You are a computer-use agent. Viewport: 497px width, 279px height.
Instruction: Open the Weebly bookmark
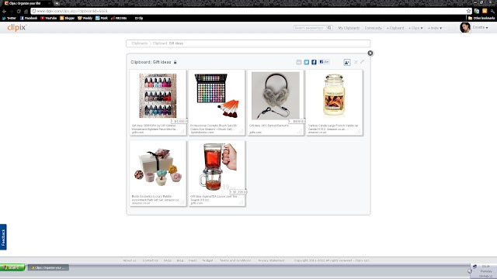click(x=85, y=18)
